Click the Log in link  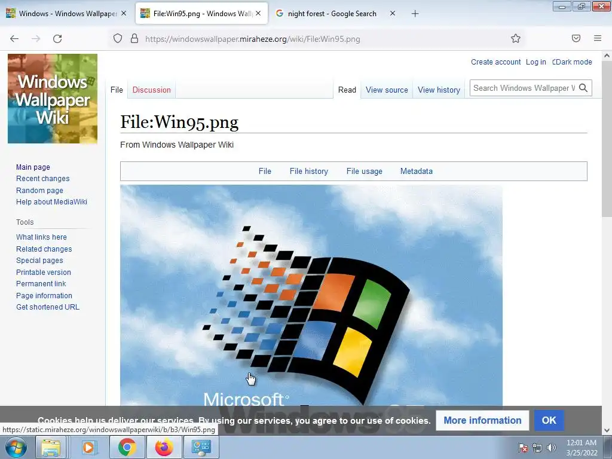(535, 62)
